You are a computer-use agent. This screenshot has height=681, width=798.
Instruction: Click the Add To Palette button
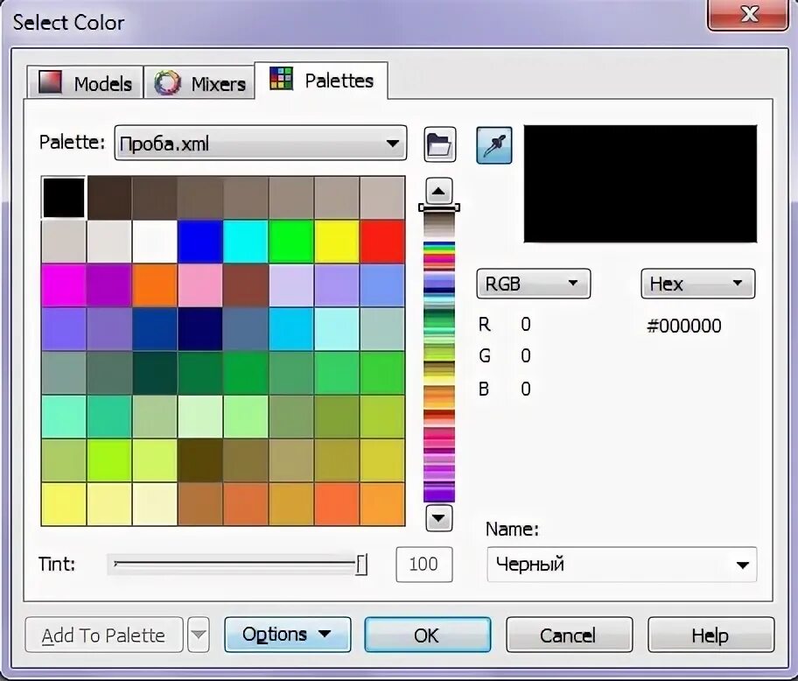click(104, 635)
